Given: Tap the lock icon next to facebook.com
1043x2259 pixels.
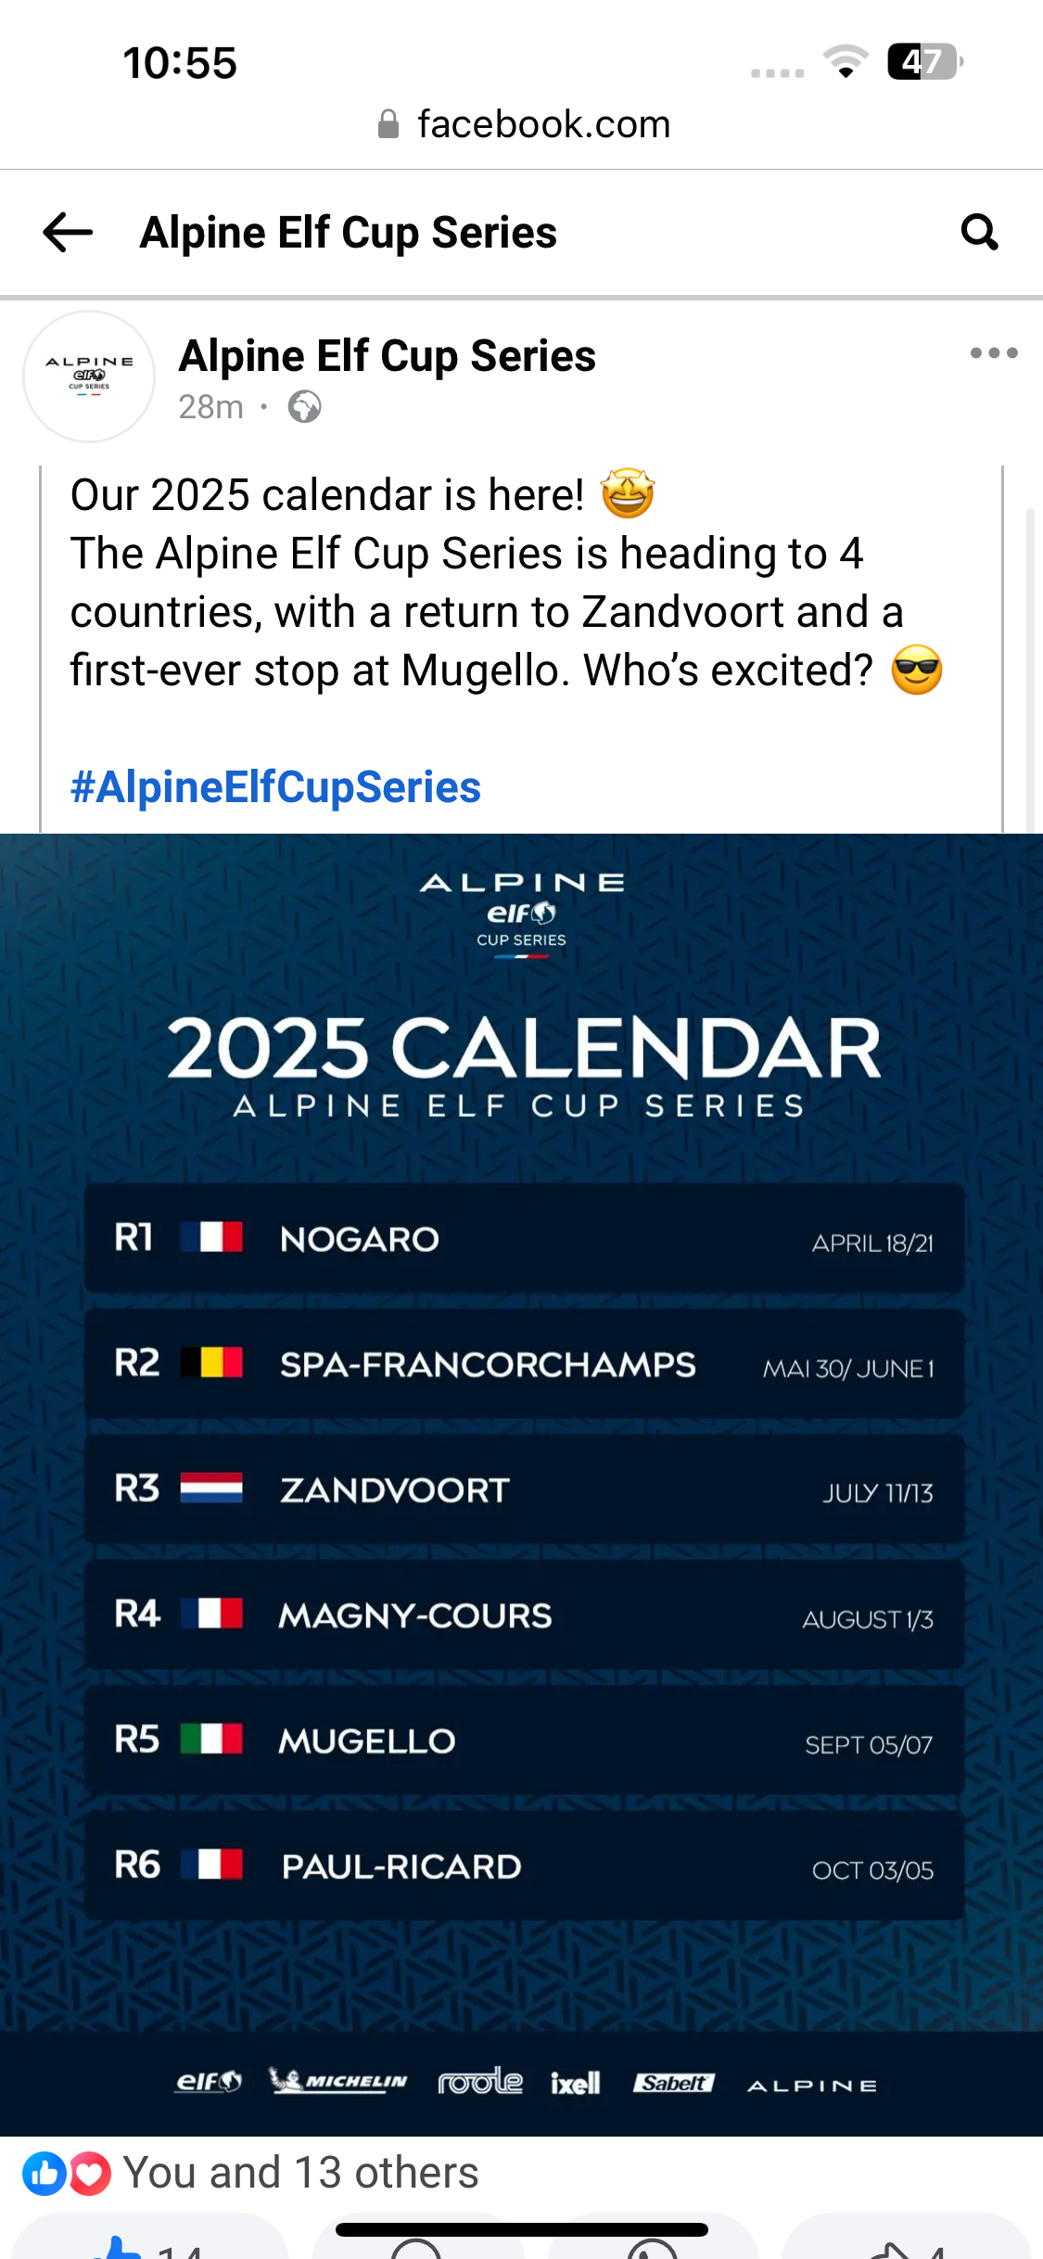Looking at the screenshot, I should coord(388,124).
